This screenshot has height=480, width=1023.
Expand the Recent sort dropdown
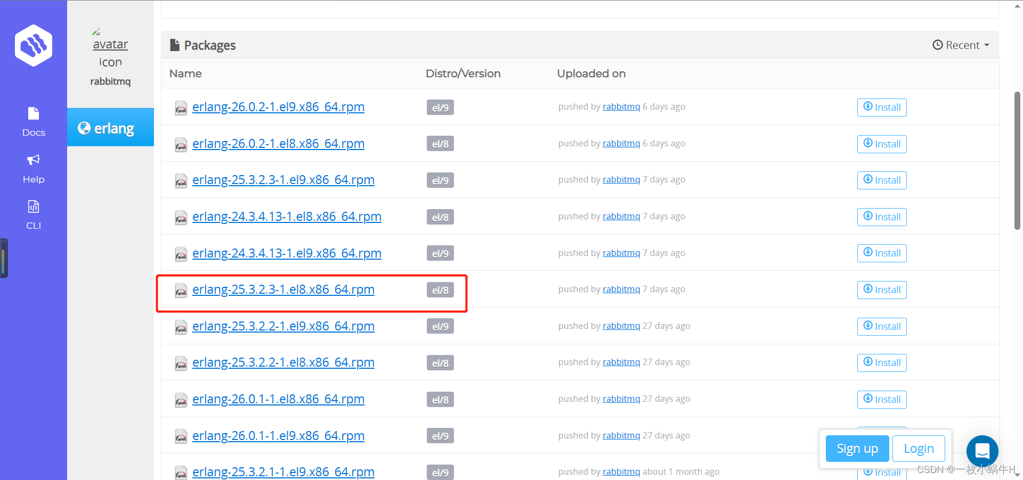click(x=961, y=45)
